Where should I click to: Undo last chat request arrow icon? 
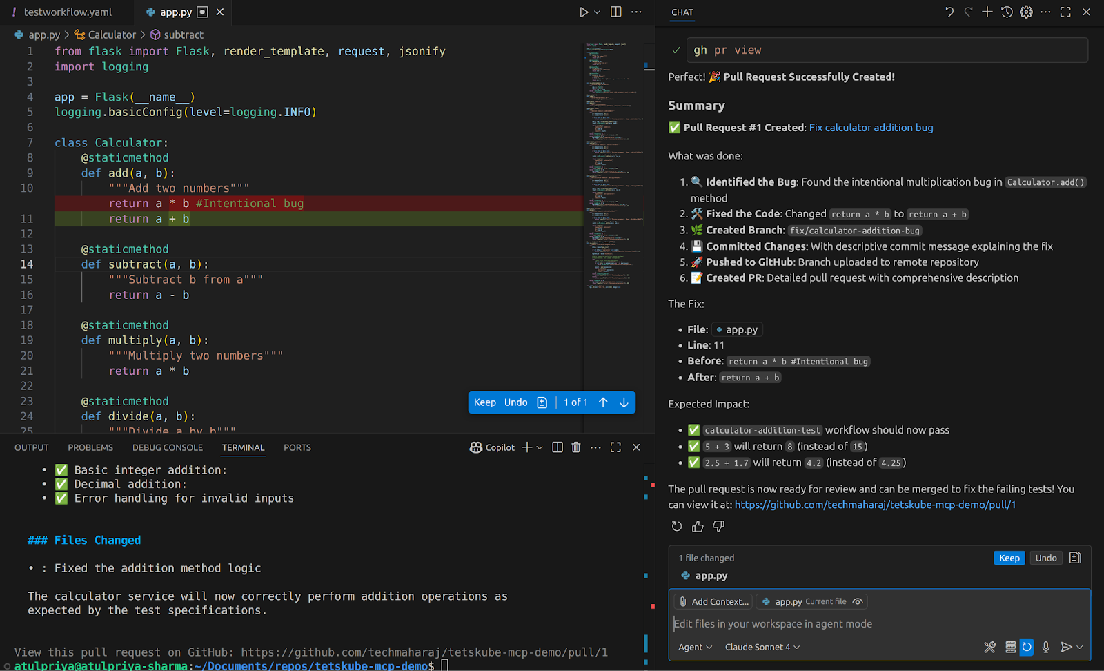[x=949, y=12]
